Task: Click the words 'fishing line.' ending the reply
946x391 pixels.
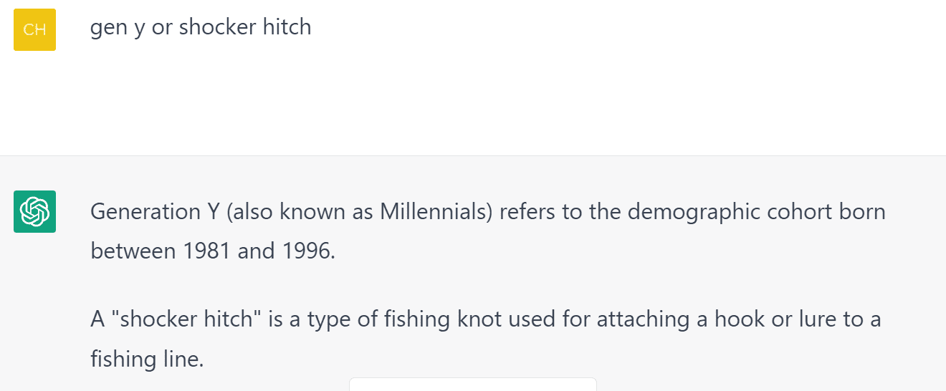Action: coord(147,358)
